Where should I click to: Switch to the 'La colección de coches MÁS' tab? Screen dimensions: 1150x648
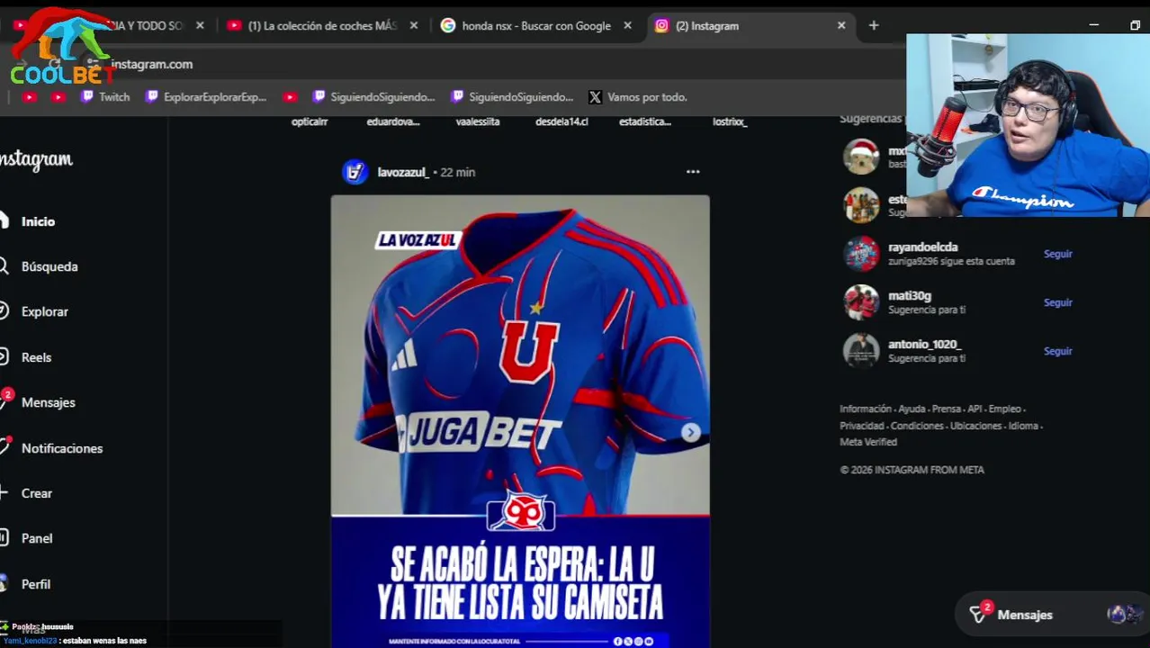(x=321, y=26)
